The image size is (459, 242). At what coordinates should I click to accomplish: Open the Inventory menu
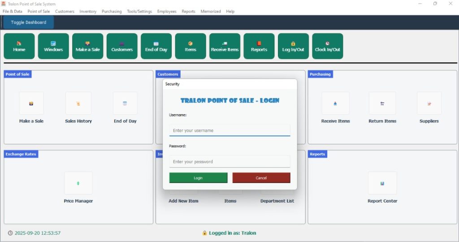[x=88, y=11]
